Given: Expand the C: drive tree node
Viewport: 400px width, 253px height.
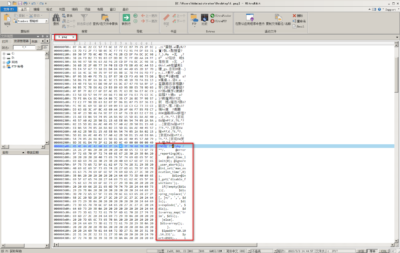Looking at the screenshot, I should [4, 54].
